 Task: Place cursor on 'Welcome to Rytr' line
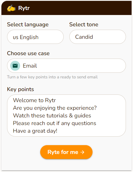point(34,100)
